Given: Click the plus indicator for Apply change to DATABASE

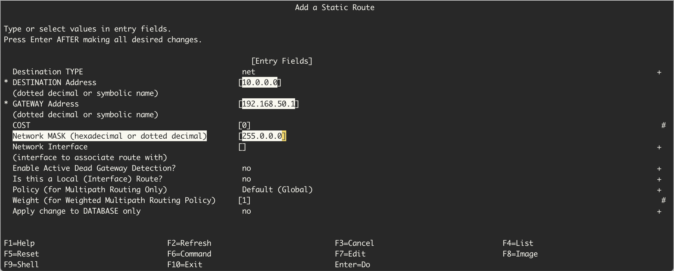Looking at the screenshot, I should pos(659,212).
